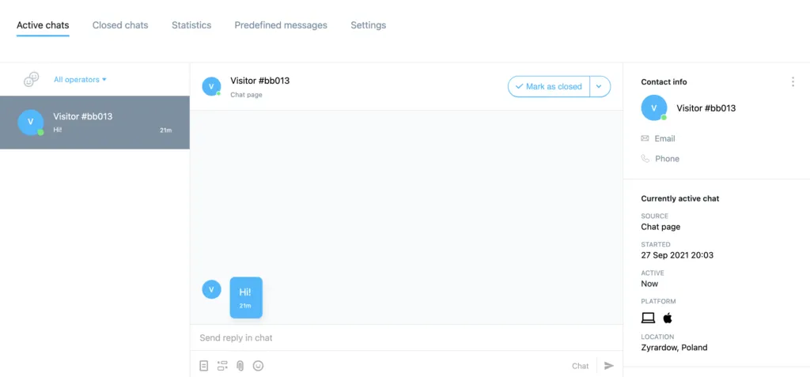Open the Settings tab

click(x=369, y=25)
